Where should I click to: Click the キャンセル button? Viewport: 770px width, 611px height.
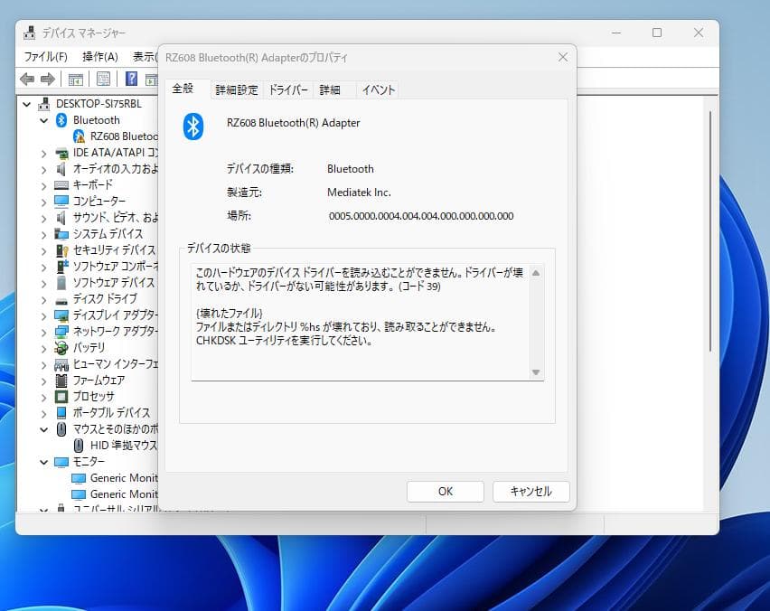tap(531, 492)
